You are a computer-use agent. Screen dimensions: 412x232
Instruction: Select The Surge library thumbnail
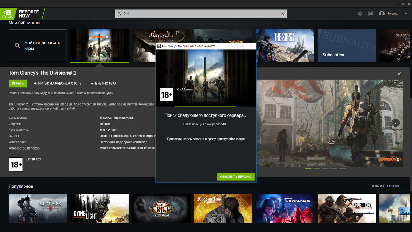pyautogui.click(x=285, y=45)
